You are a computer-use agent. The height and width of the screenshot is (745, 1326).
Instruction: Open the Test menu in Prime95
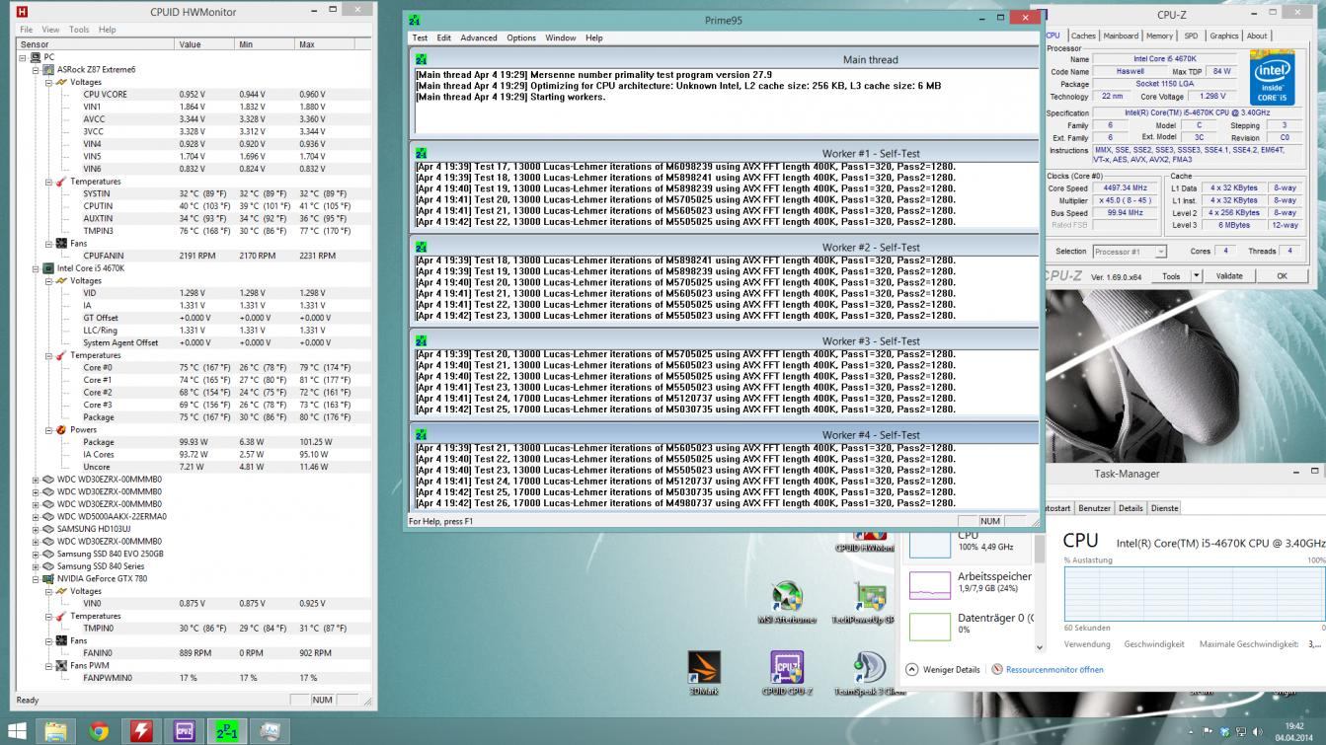point(421,37)
